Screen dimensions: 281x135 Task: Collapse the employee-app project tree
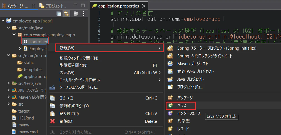(3, 21)
